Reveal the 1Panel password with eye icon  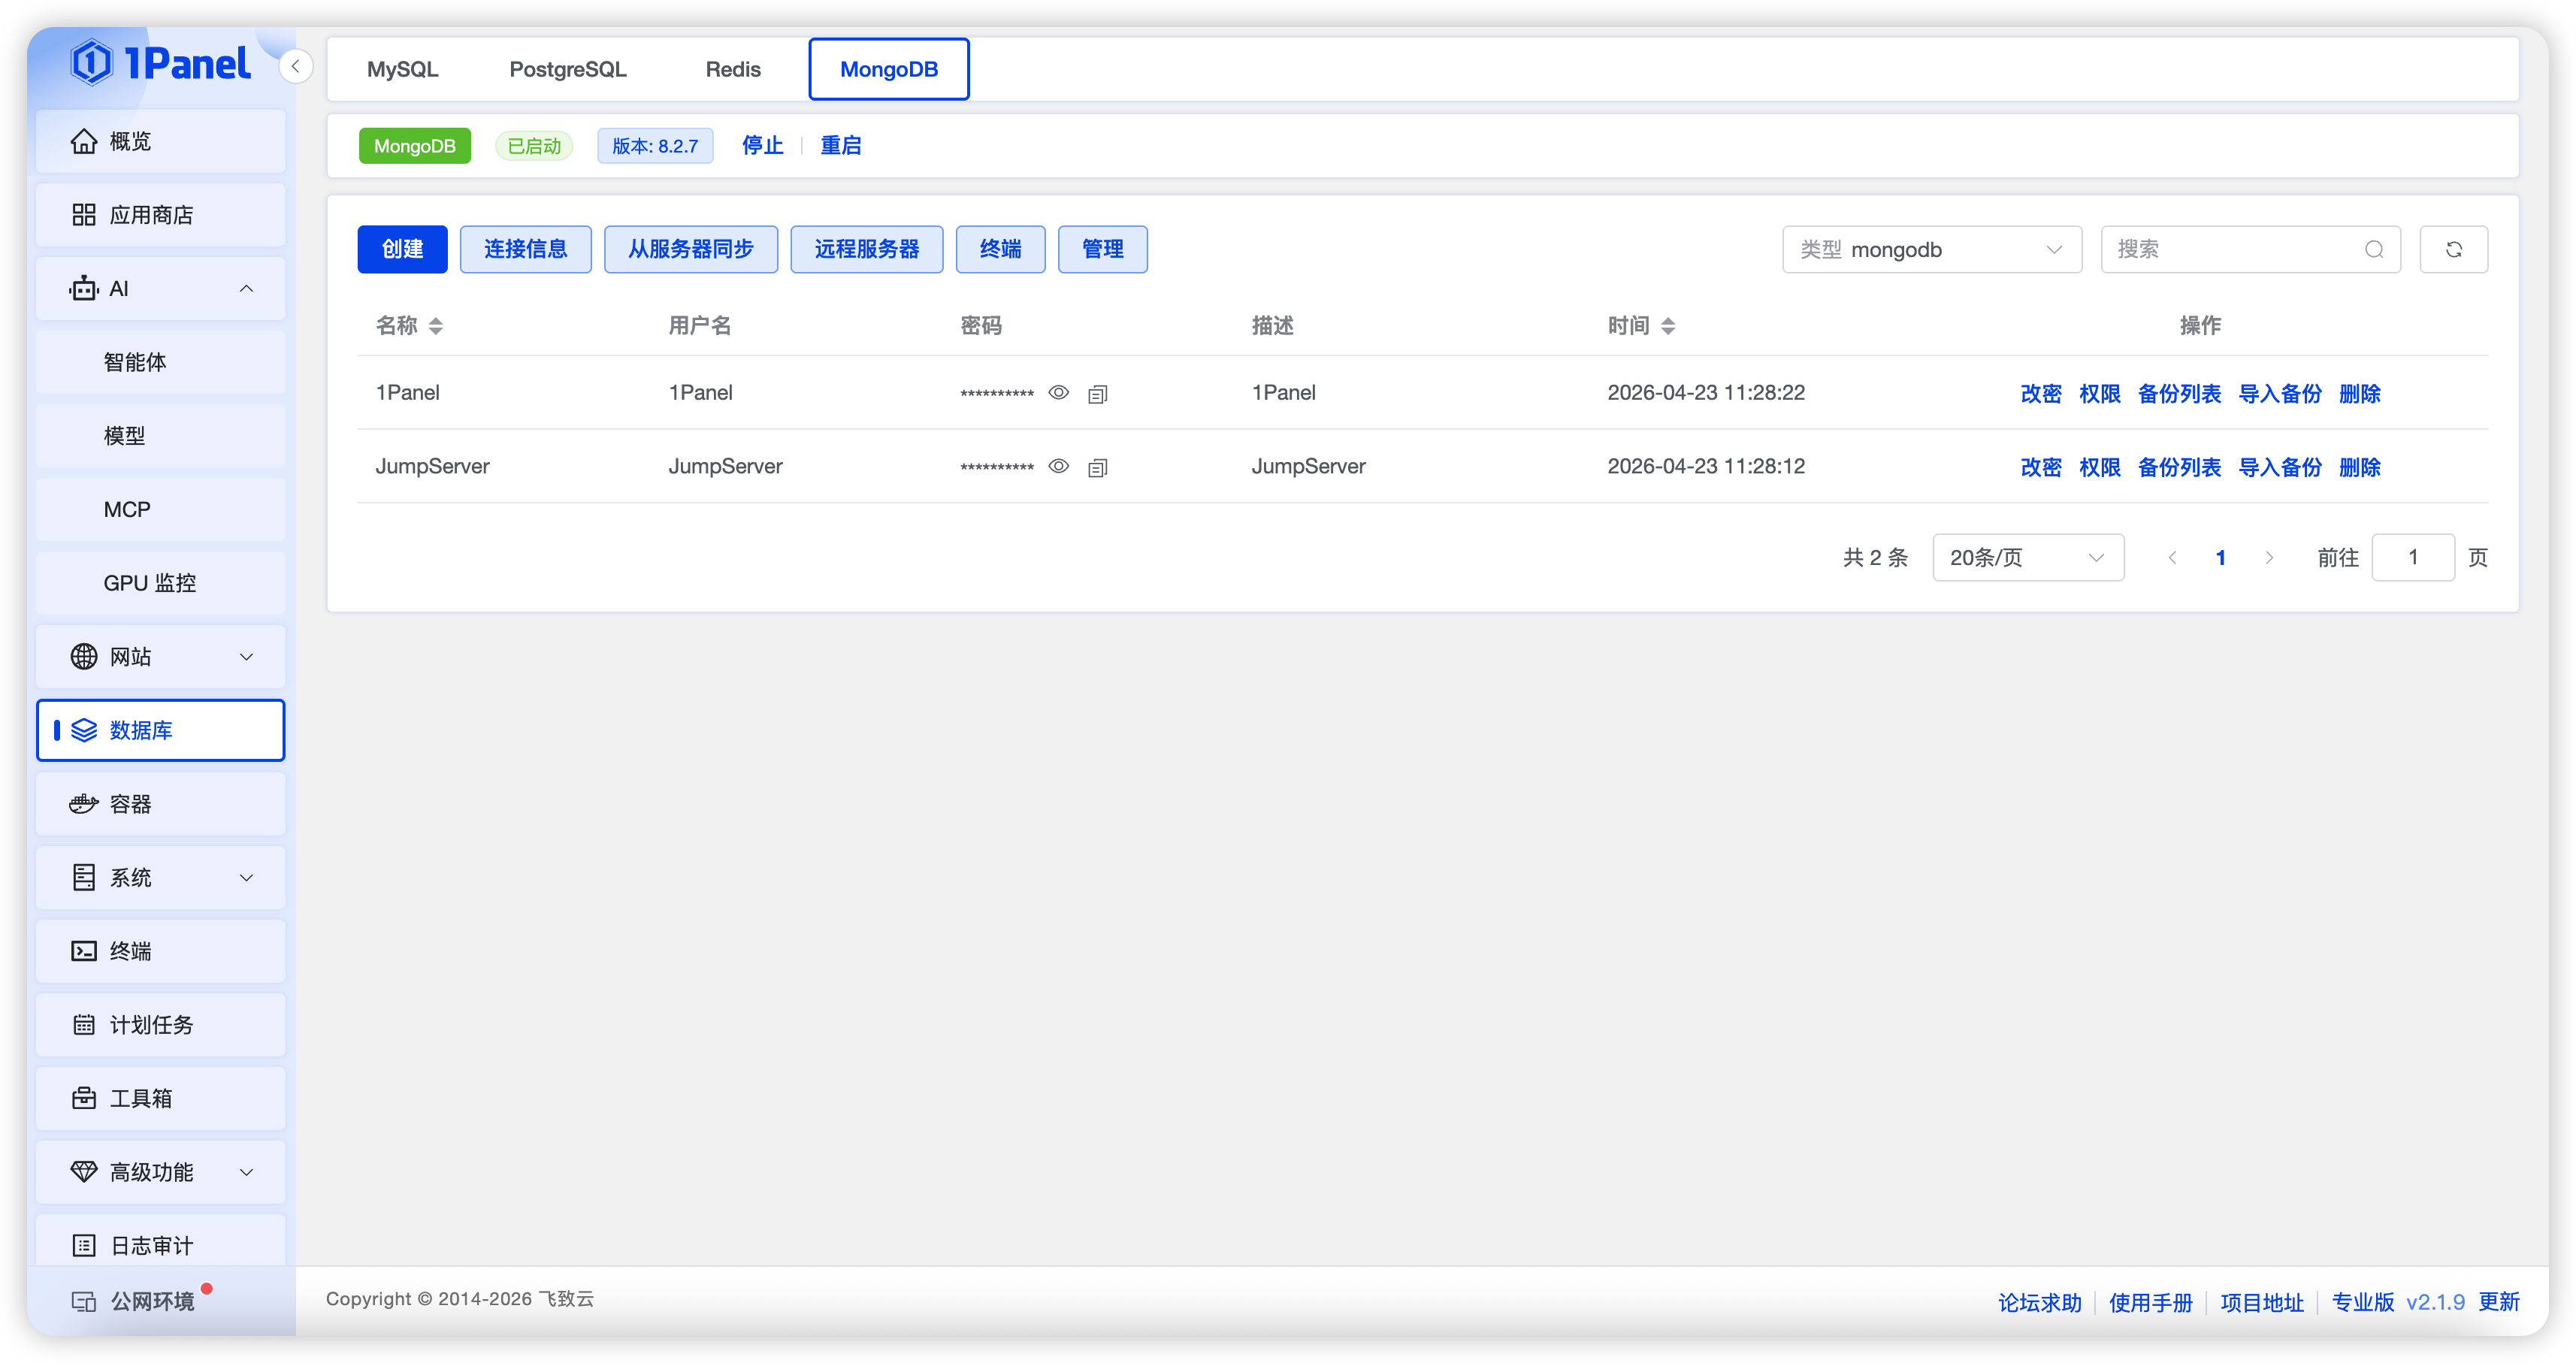[x=1059, y=393]
